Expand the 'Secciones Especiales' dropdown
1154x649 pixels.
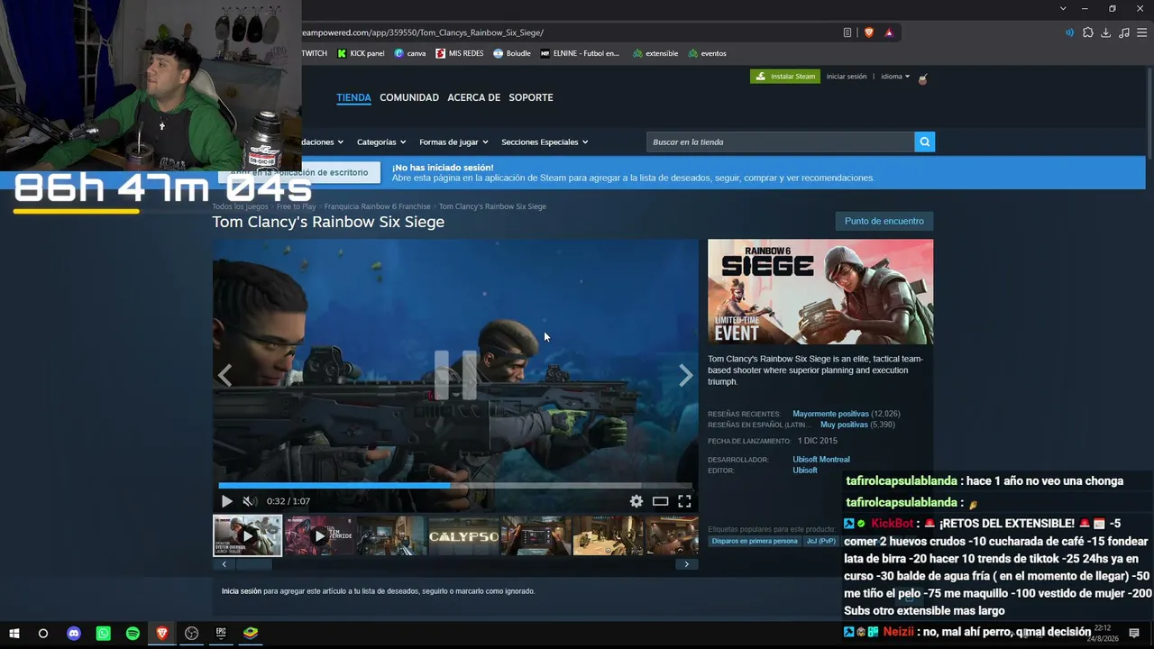pos(545,142)
